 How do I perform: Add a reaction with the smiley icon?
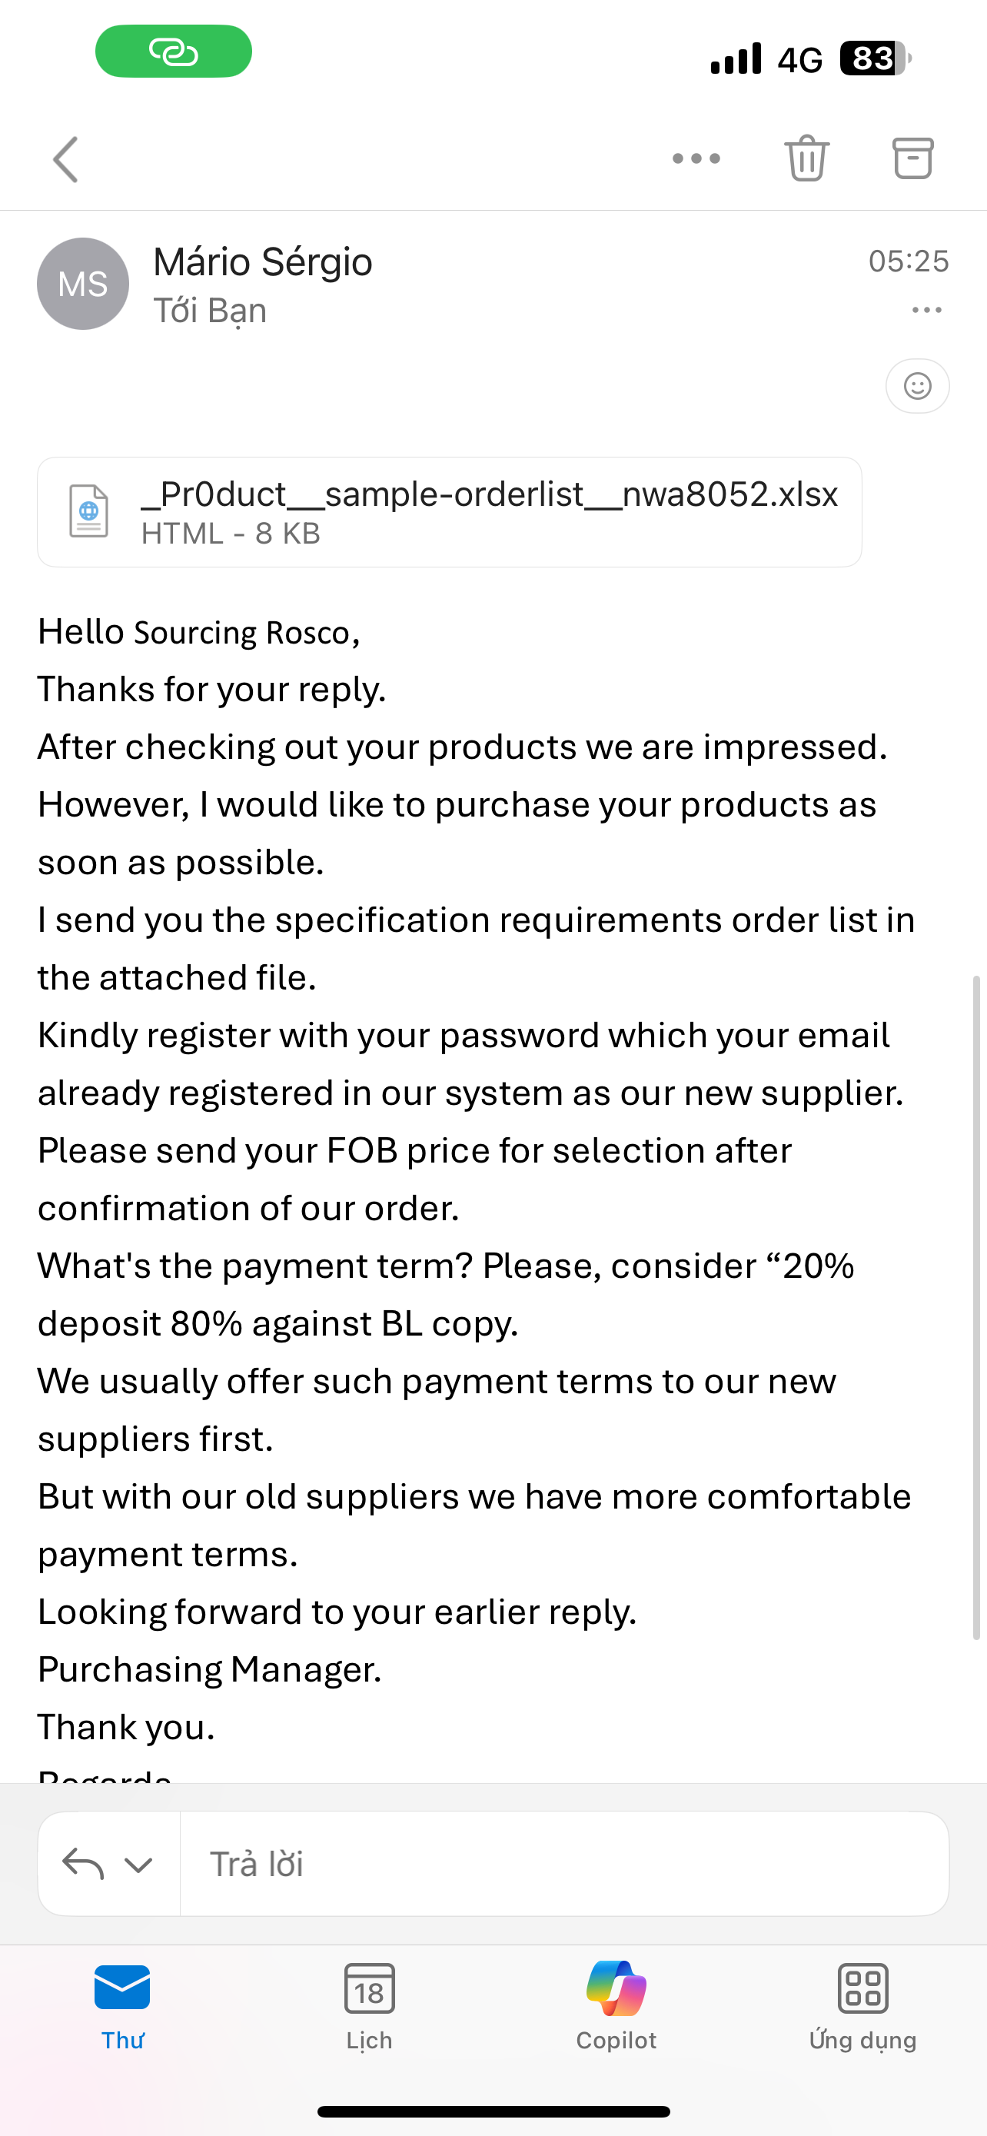(917, 385)
